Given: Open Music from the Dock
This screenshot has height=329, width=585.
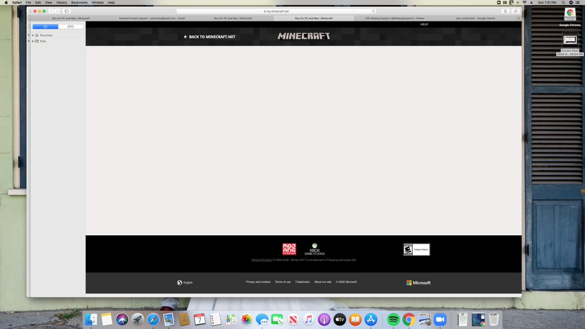Looking at the screenshot, I should pos(309,319).
